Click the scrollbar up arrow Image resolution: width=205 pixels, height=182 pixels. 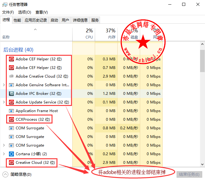(202, 44)
